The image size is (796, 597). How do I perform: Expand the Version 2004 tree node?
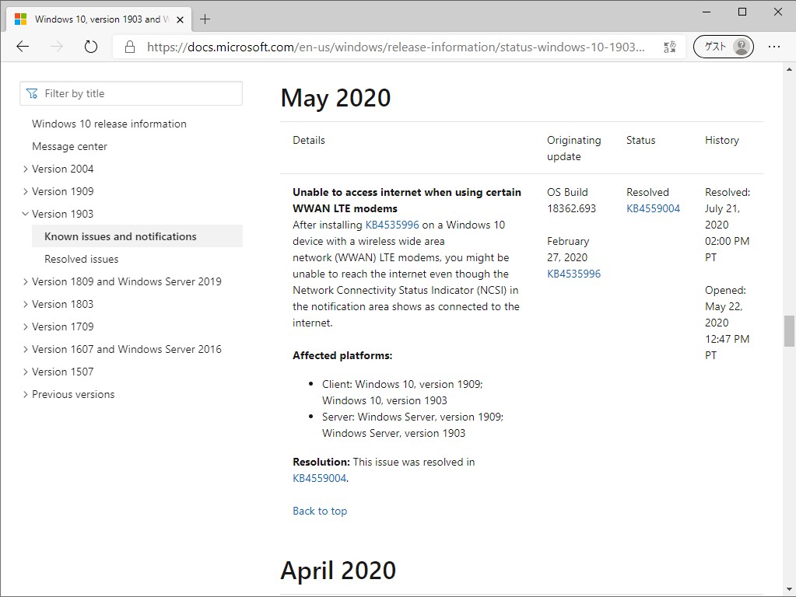click(26, 169)
